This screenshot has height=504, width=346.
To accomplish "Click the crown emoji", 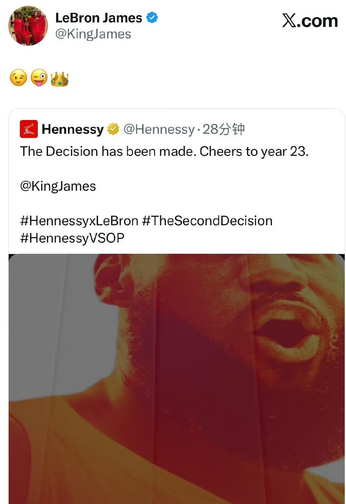I will tap(60, 79).
